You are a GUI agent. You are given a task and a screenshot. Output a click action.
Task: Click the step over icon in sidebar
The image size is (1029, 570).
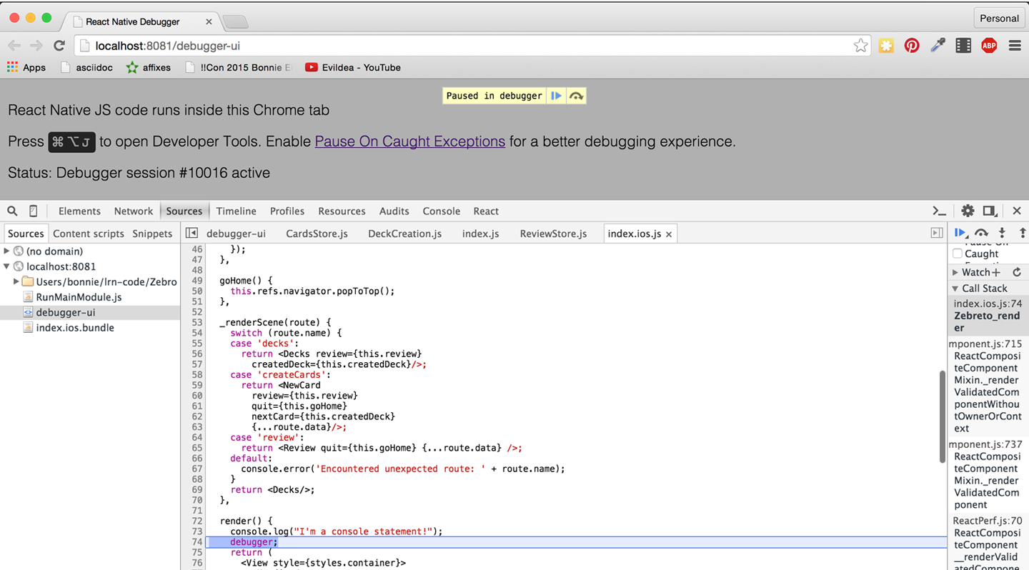point(981,233)
